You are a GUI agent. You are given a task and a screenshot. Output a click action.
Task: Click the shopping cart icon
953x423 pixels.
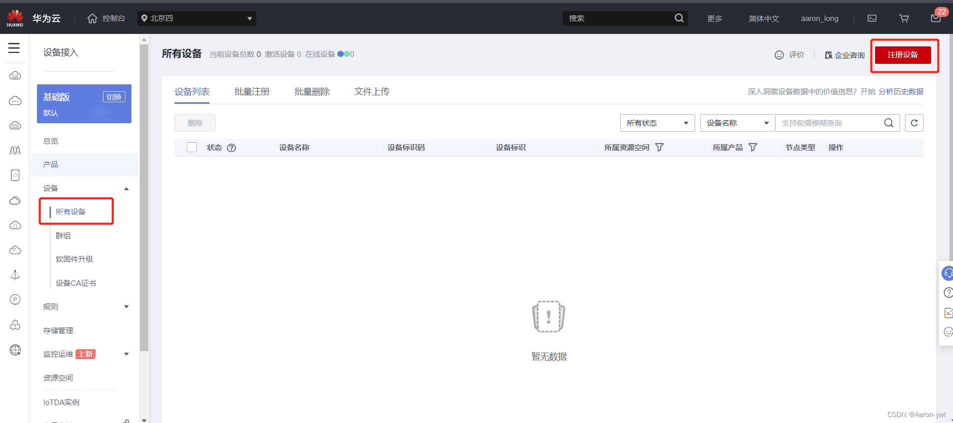click(x=904, y=18)
